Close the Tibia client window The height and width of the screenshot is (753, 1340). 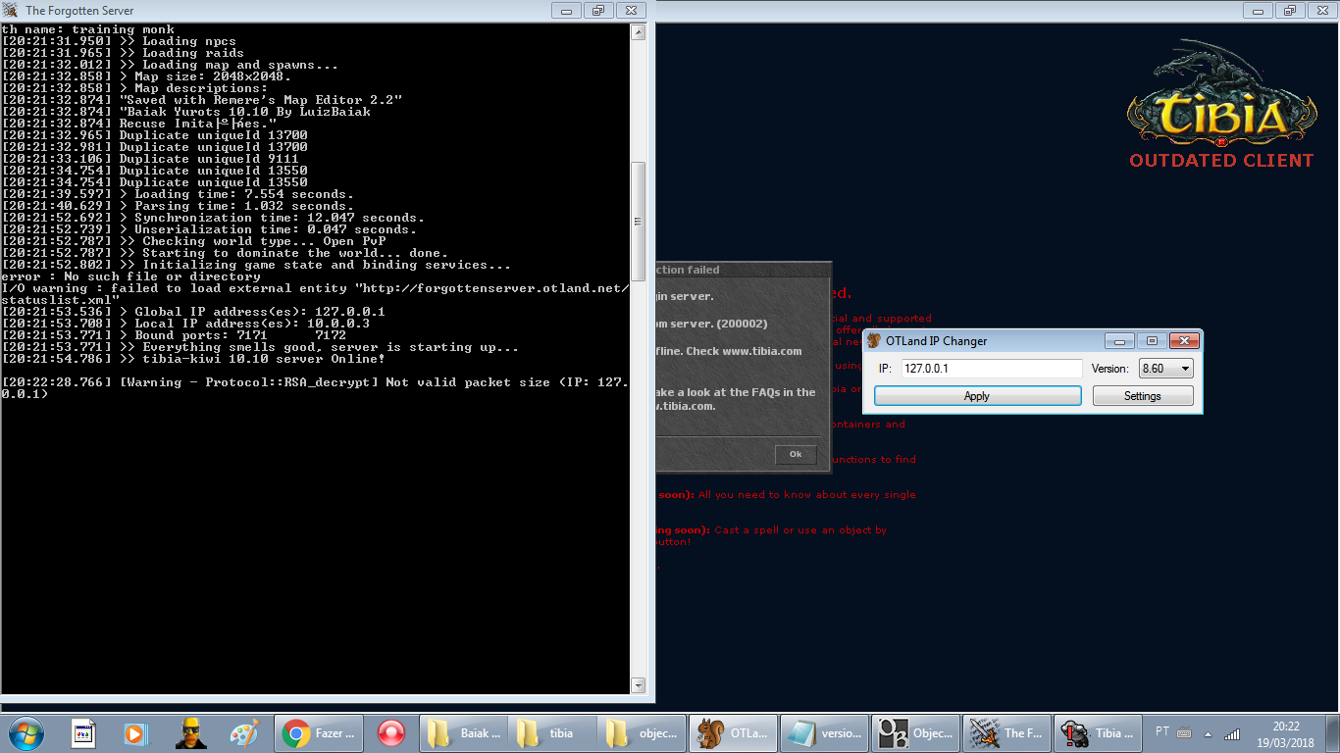[x=1320, y=11]
